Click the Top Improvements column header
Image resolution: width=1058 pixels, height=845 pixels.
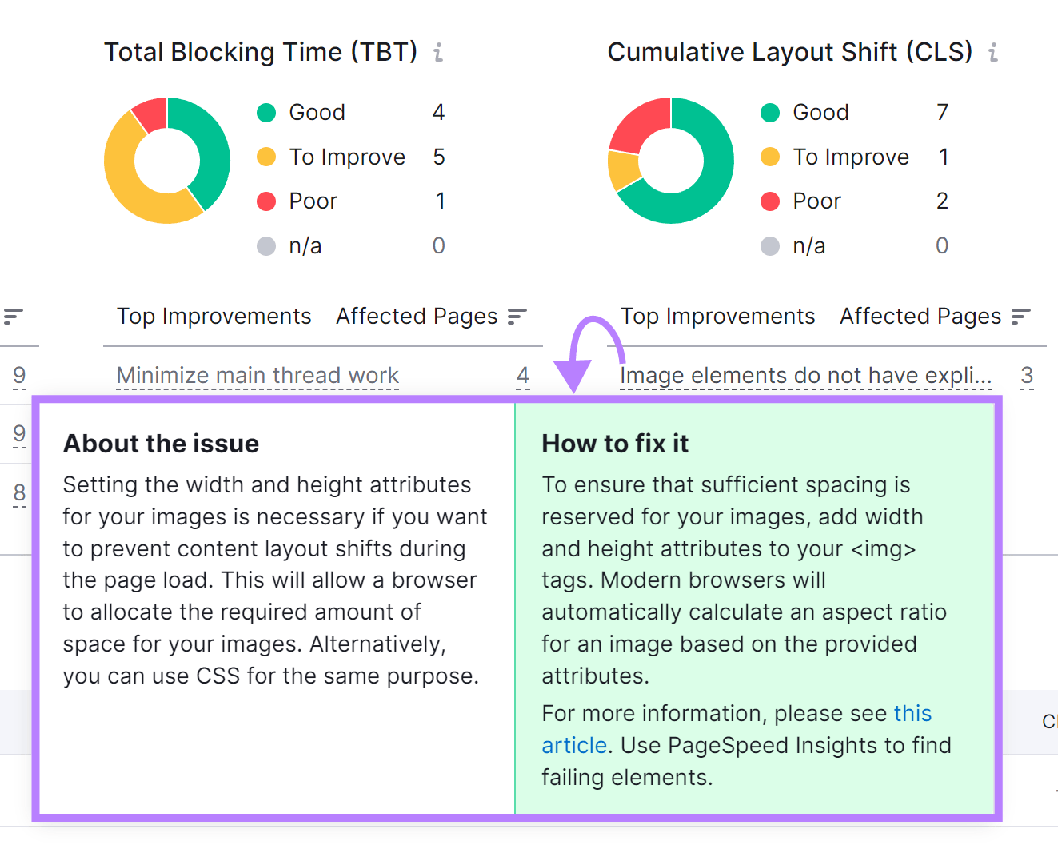[x=214, y=316]
